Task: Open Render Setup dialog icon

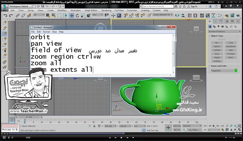Action: tap(227, 15)
